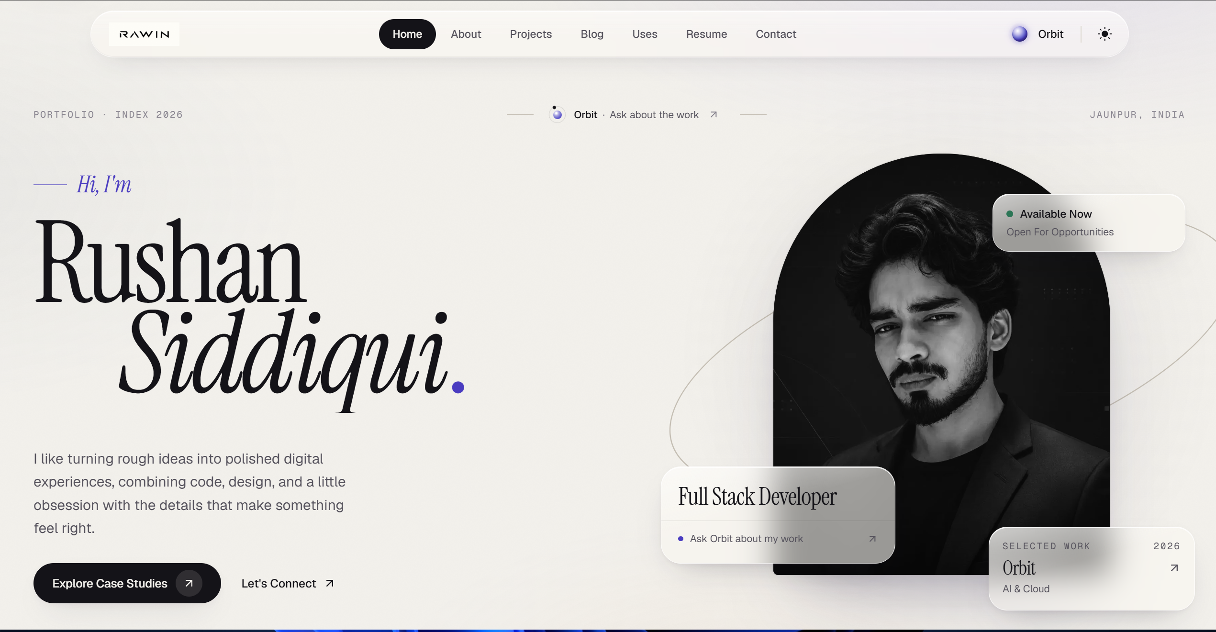Click the Available Now status card
The image size is (1216, 632).
click(x=1089, y=223)
